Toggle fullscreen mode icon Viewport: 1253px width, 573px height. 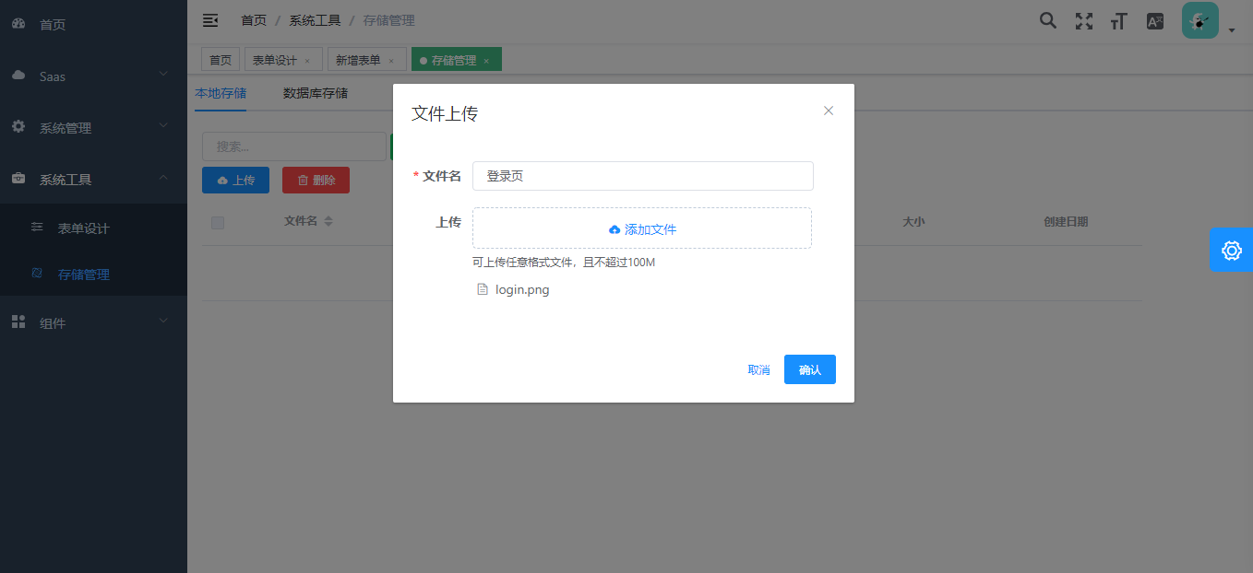1083,21
